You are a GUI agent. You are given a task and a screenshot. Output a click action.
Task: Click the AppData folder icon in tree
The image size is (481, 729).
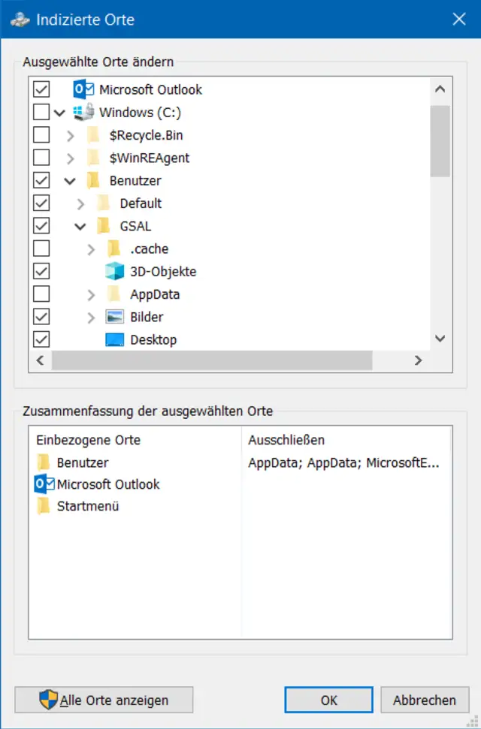click(114, 294)
